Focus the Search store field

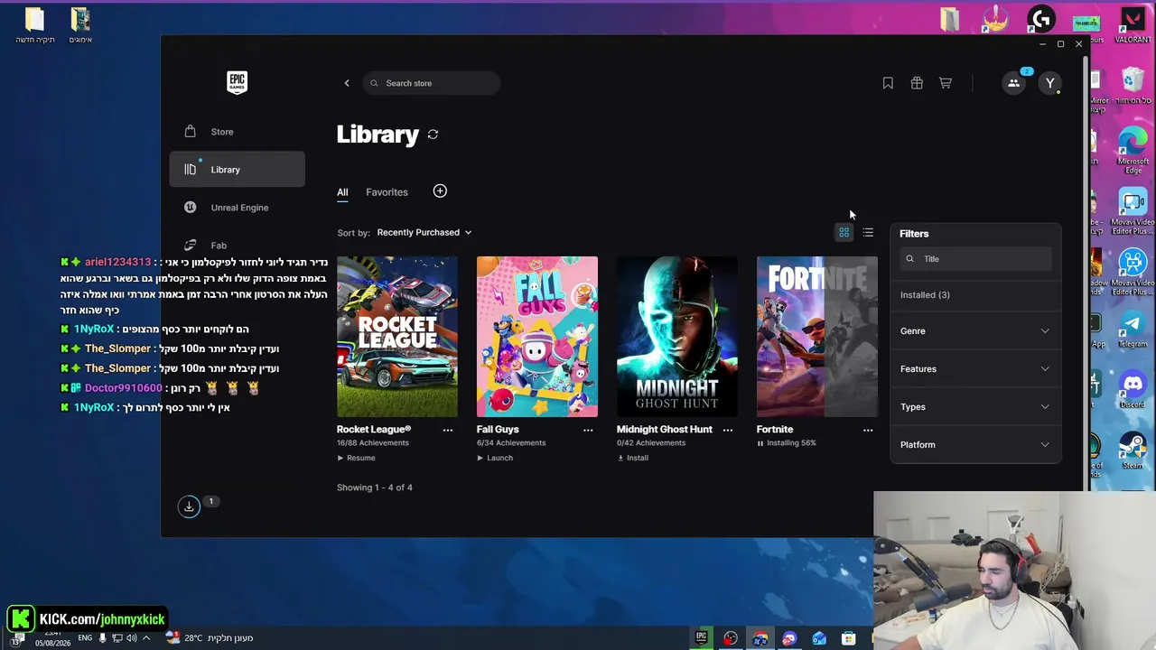click(432, 83)
